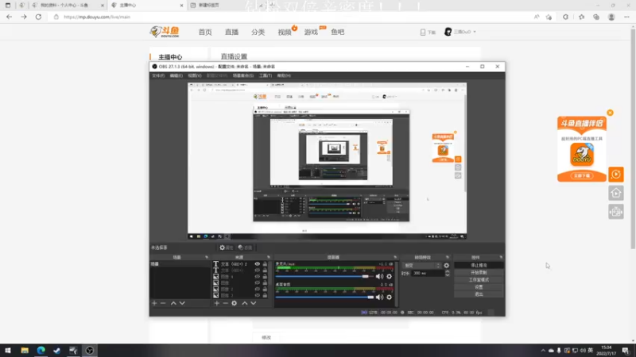Add this page to browser favorites
The image size is (636, 357).
tap(549, 17)
